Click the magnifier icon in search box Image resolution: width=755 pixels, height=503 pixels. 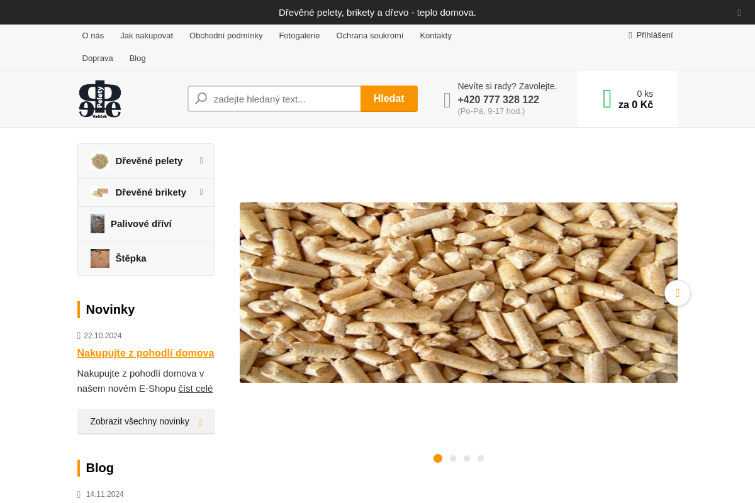click(x=201, y=99)
